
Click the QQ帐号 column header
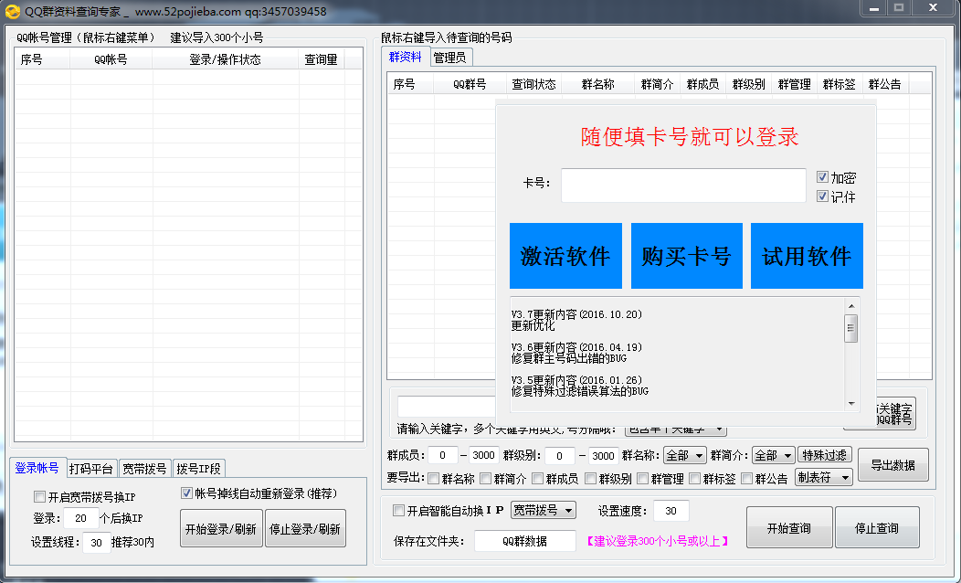pyautogui.click(x=111, y=59)
